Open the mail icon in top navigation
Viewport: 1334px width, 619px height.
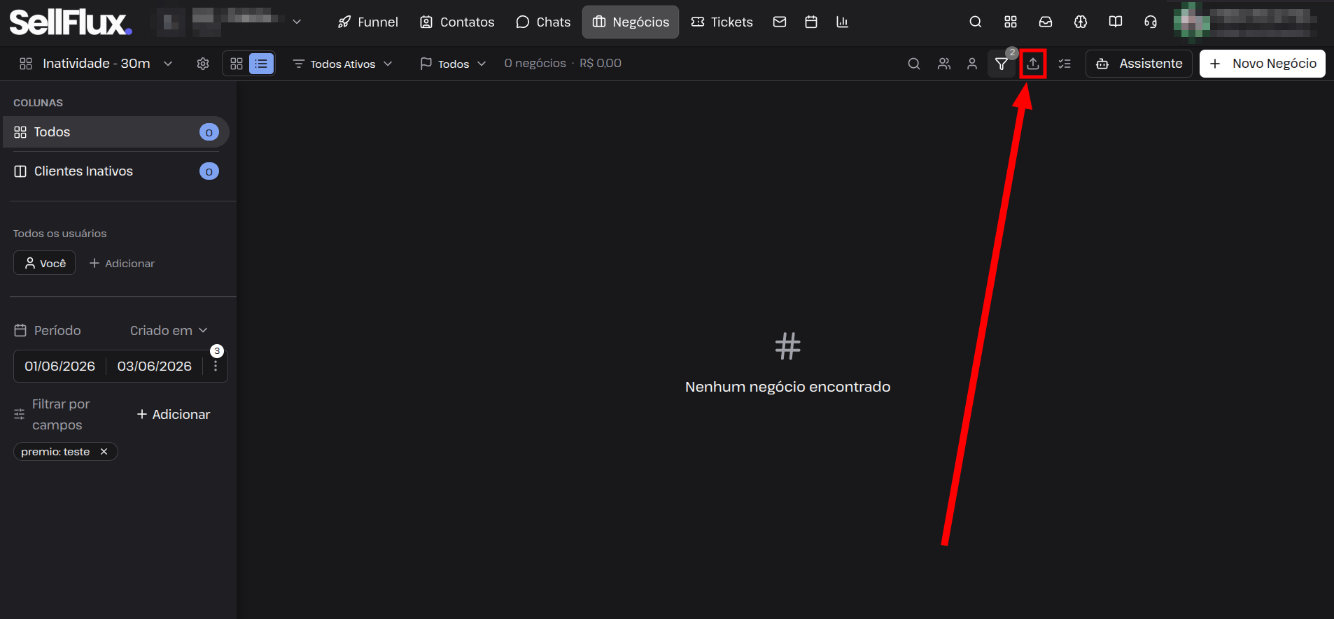pos(780,22)
